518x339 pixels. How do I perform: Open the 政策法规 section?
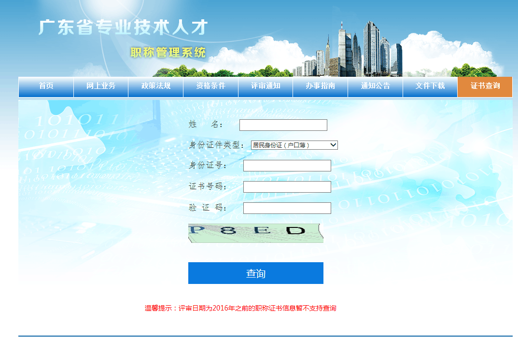(x=155, y=87)
